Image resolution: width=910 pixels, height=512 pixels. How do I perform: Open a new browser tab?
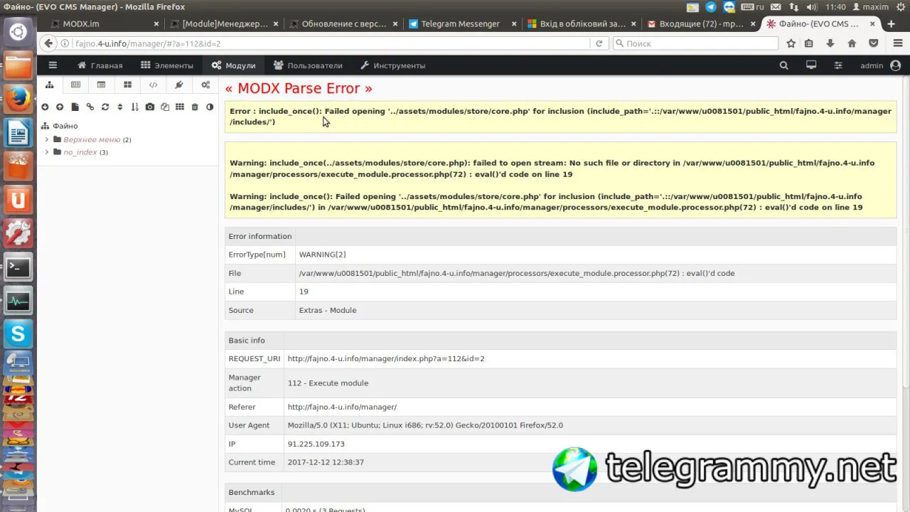tap(891, 23)
